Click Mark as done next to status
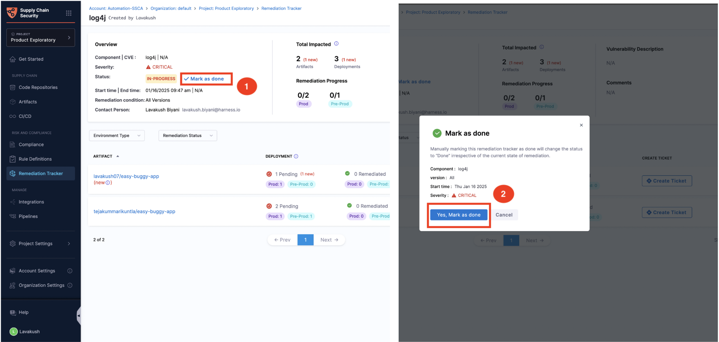 204,79
